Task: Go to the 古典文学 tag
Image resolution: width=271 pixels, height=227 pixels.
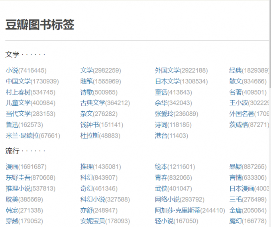Action: coord(92,103)
